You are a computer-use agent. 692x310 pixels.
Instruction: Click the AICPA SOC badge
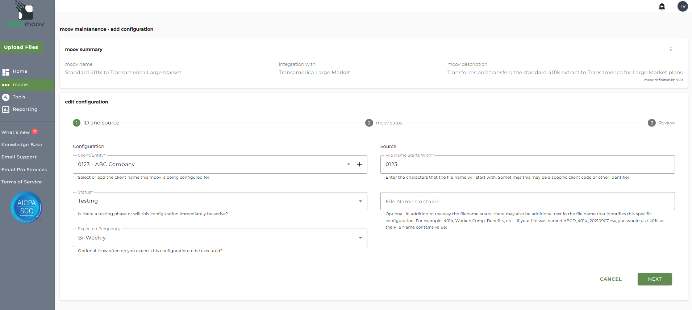point(26,207)
